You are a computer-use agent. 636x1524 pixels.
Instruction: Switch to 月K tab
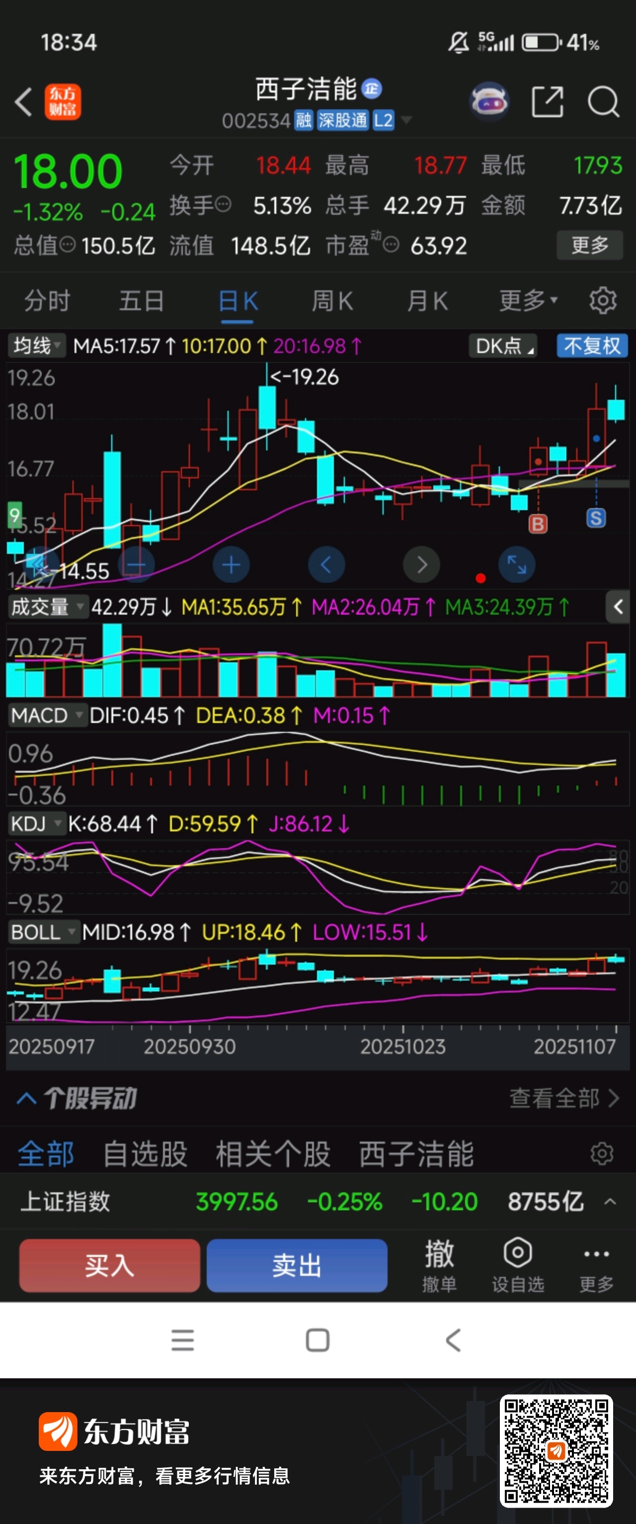point(427,300)
